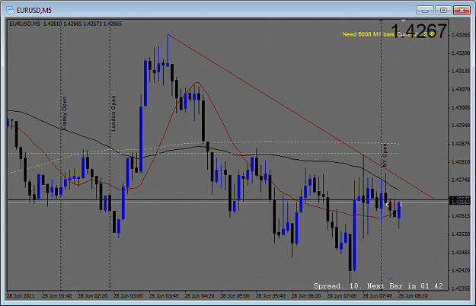The image size is (476, 306).
Task: Click the 1.42810 price scale label
Action: pos(461,162)
